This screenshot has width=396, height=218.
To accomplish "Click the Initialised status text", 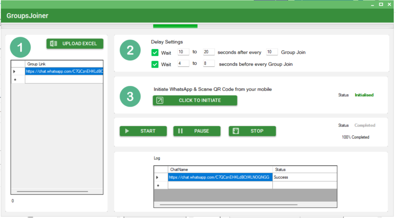I will pos(364,95).
